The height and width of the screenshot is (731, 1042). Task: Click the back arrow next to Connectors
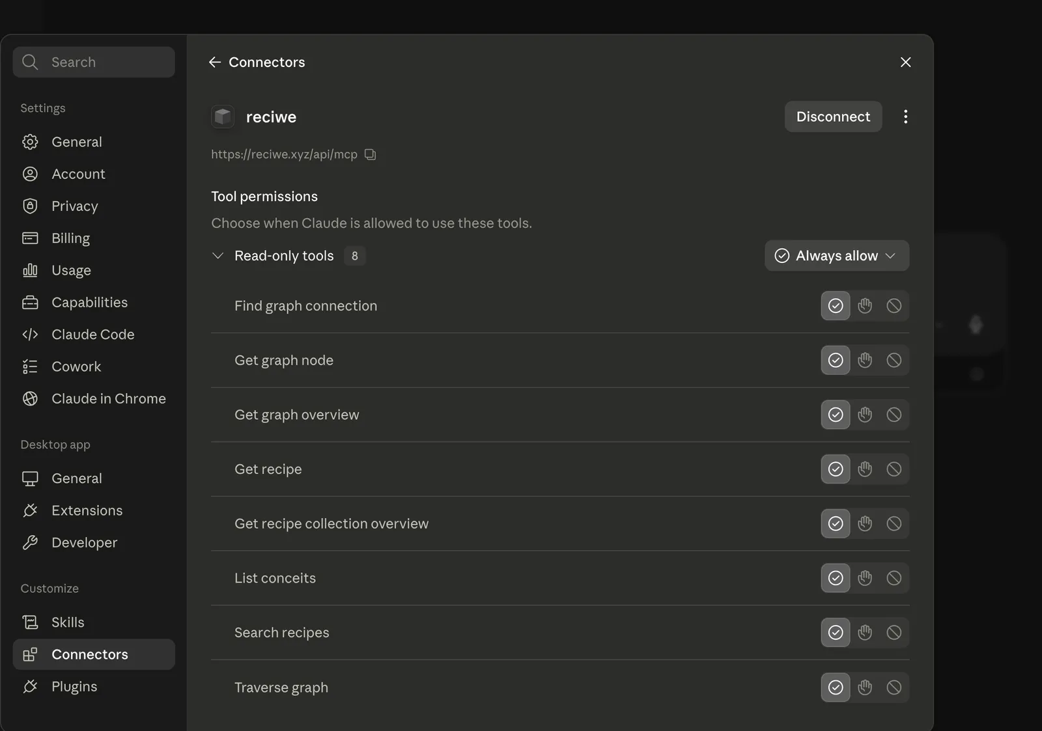[215, 62]
